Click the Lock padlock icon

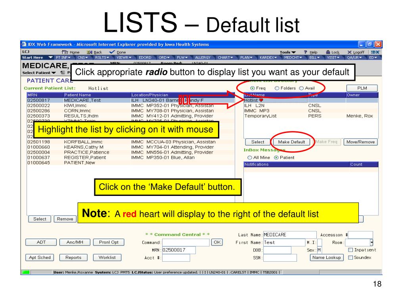tap(328, 52)
